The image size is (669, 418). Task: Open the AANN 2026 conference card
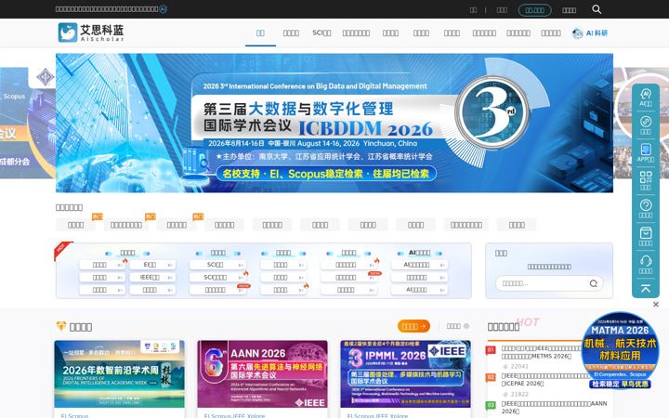tap(262, 374)
